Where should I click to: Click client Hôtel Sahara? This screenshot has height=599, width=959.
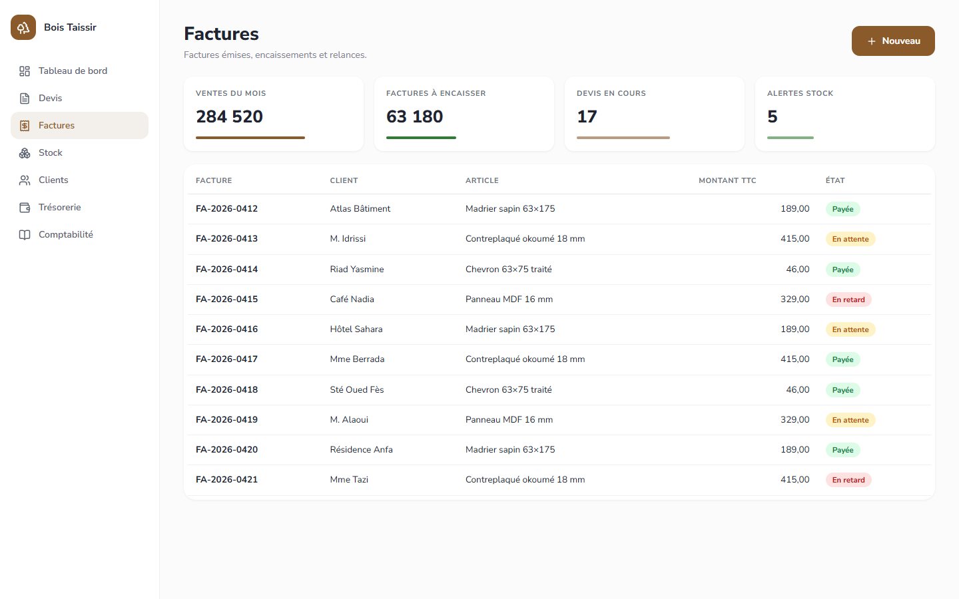point(356,329)
